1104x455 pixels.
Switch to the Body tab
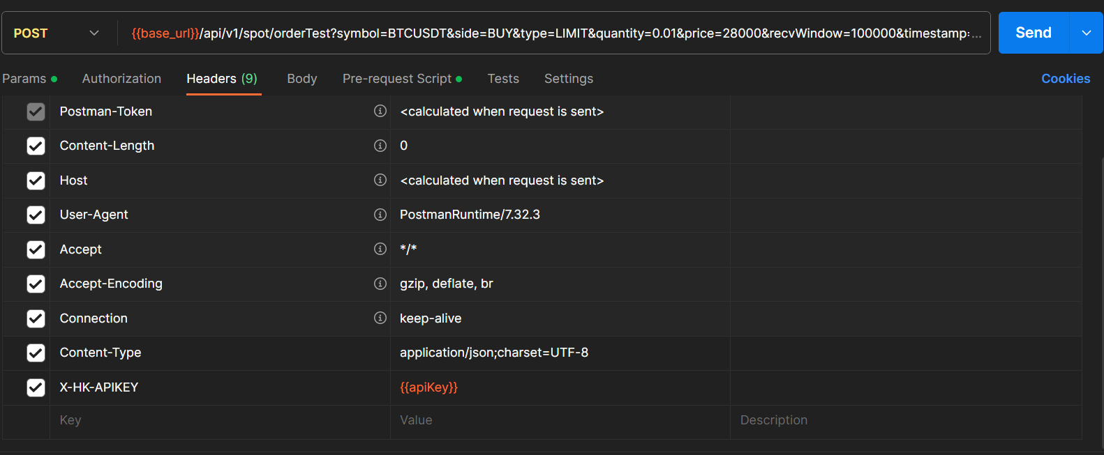coord(301,79)
